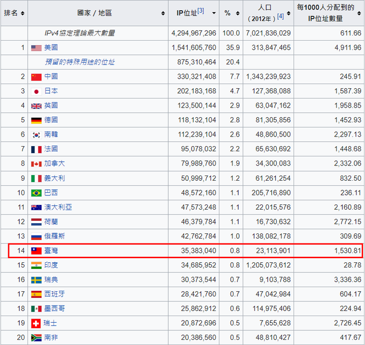Select Sweden's per-1000 value 3,336.36
This screenshot has width=365, height=345.
coord(348,280)
